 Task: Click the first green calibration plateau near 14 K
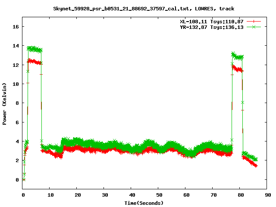(x=34, y=49)
